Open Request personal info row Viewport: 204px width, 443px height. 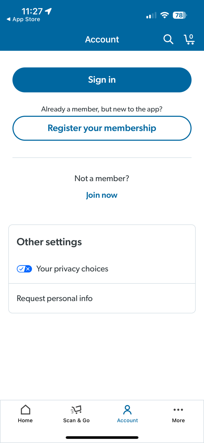tap(102, 298)
